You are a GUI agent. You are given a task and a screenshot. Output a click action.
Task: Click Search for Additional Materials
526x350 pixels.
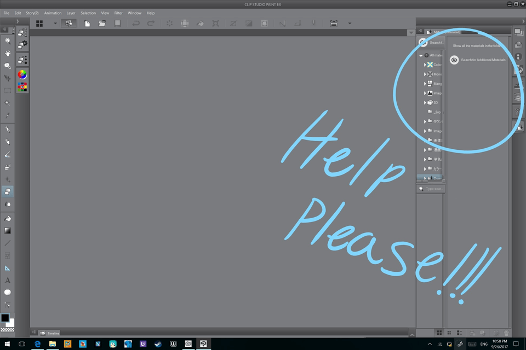point(482,60)
